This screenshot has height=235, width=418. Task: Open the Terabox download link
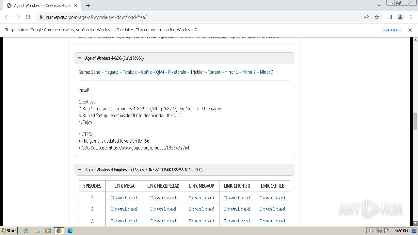tap(130, 72)
